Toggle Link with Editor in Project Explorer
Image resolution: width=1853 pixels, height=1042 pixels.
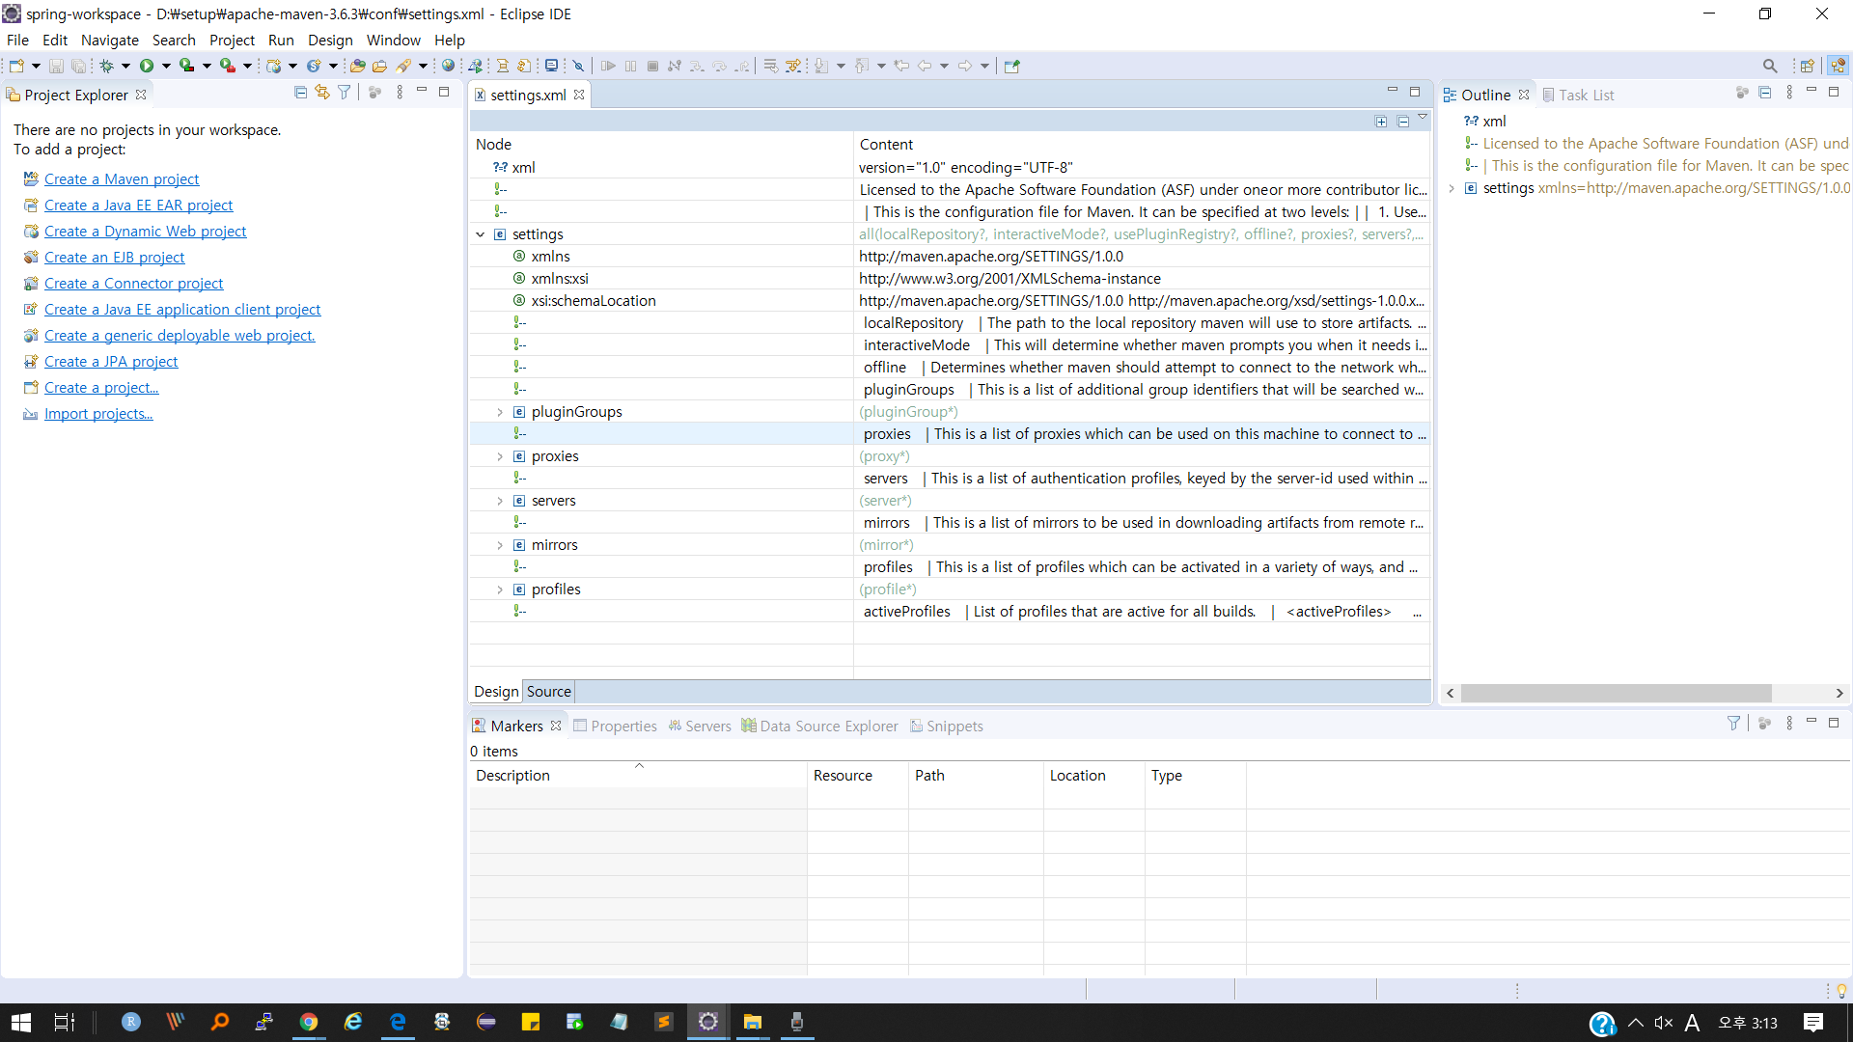click(322, 93)
